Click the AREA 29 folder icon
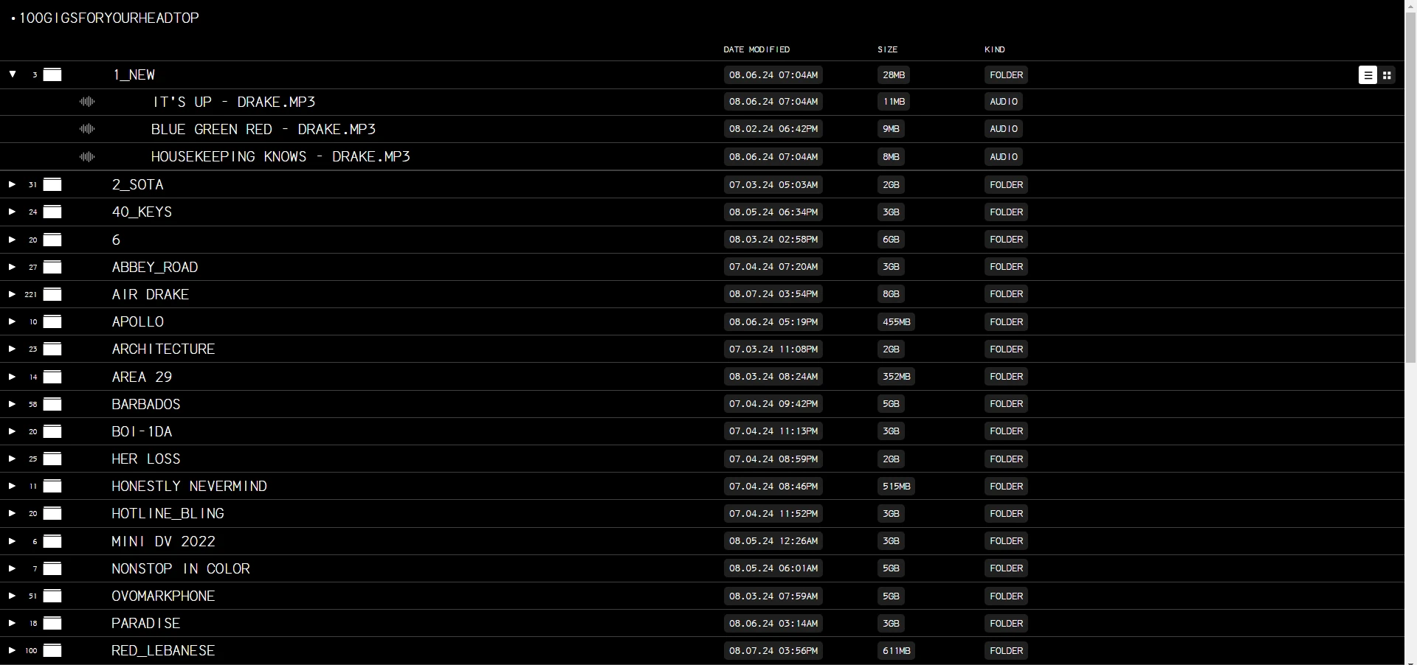 (52, 377)
